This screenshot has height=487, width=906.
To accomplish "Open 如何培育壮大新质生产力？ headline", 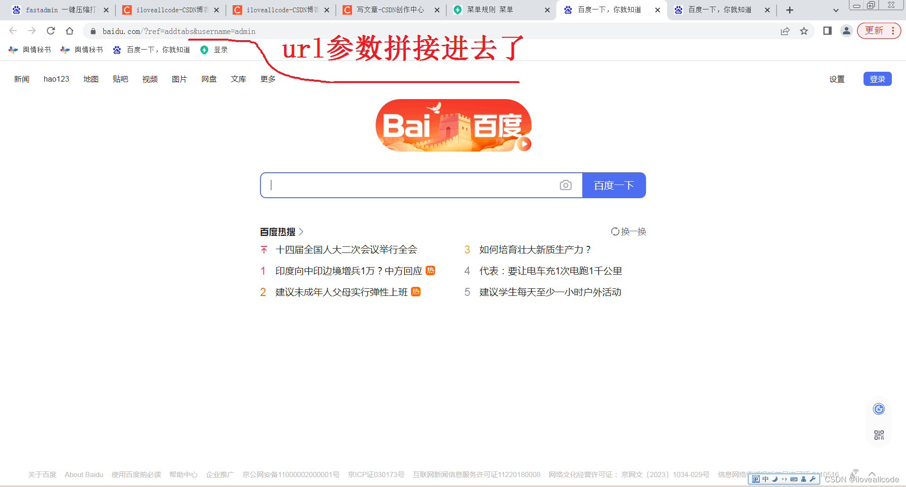I will (535, 250).
